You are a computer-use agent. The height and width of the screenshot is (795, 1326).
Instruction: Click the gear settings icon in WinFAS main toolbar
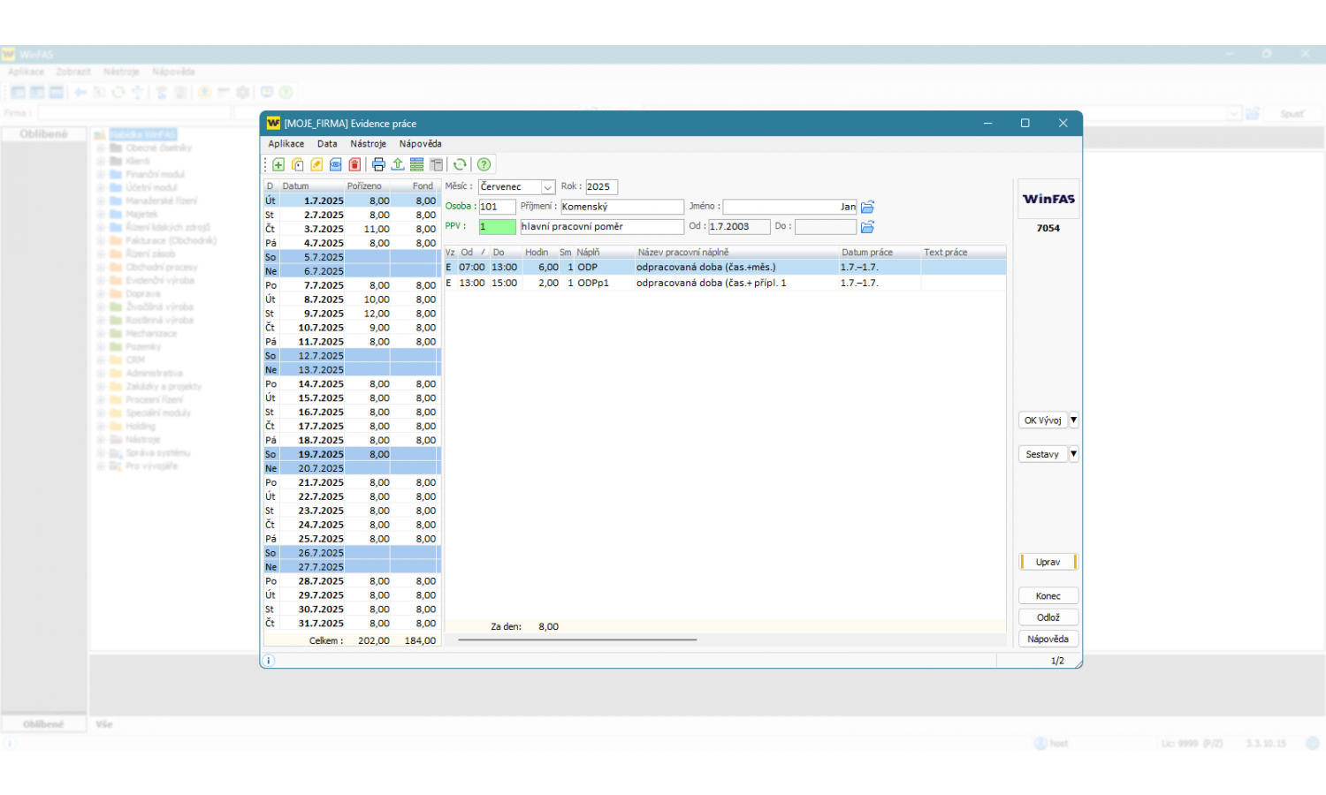(x=243, y=92)
